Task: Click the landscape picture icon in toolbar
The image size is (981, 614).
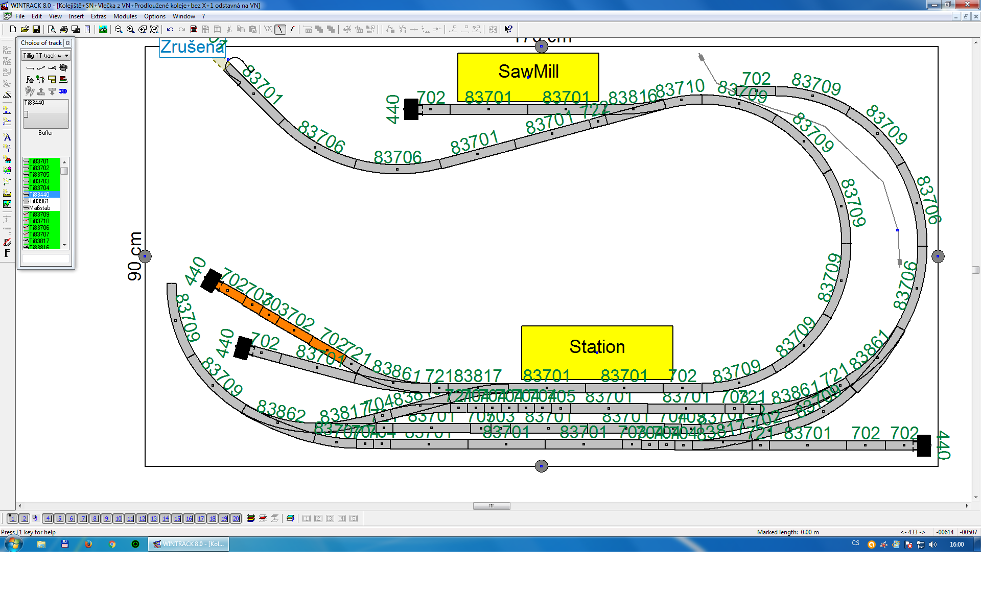Action: [x=103, y=30]
